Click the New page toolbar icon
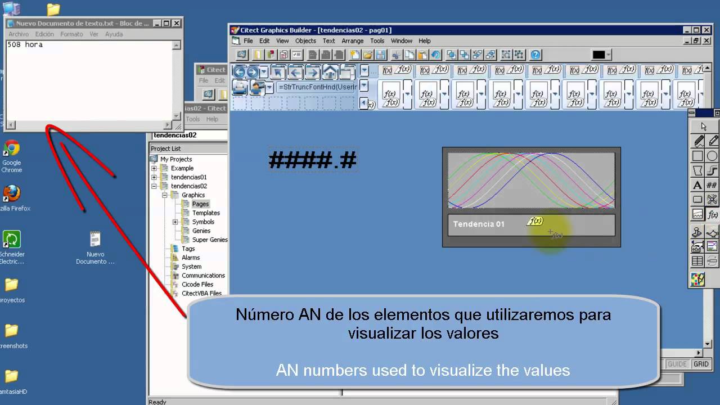The height and width of the screenshot is (405, 720). pos(354,55)
